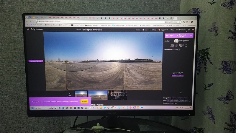The height and width of the screenshot is (133, 236).
Task: Click Learn more in cookie banner
Action: click(74, 101)
